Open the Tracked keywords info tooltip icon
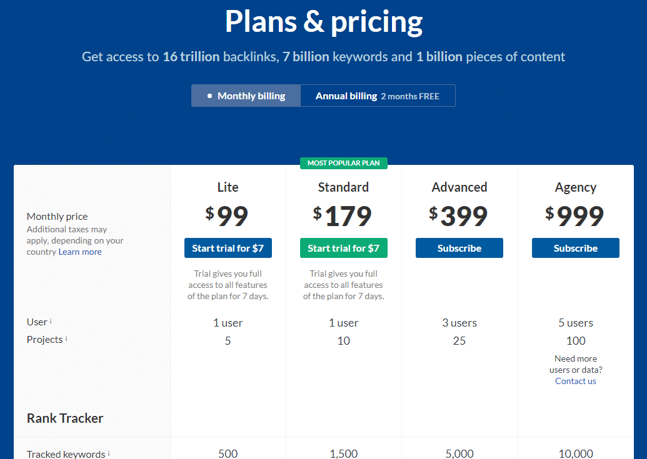This screenshot has width=647, height=459. [109, 454]
